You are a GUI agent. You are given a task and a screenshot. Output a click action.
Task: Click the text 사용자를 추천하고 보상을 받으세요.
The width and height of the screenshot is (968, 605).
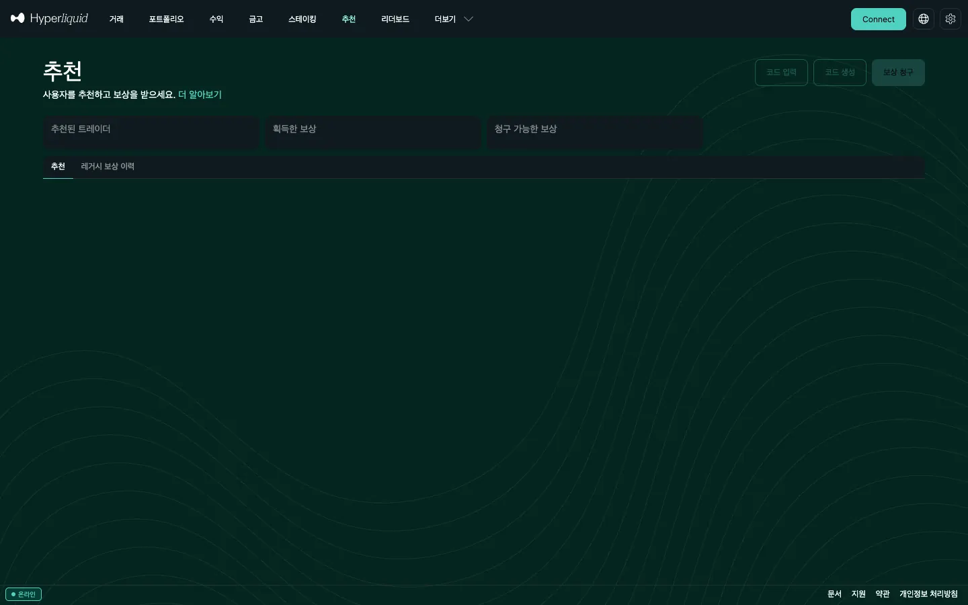(109, 95)
